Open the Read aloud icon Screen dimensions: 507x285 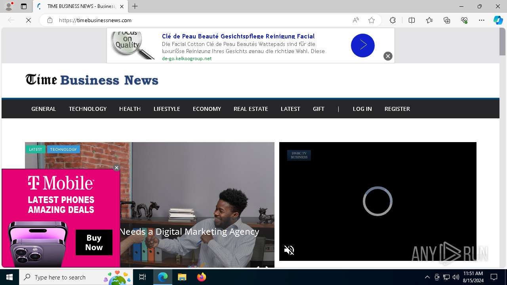pyautogui.click(x=356, y=20)
